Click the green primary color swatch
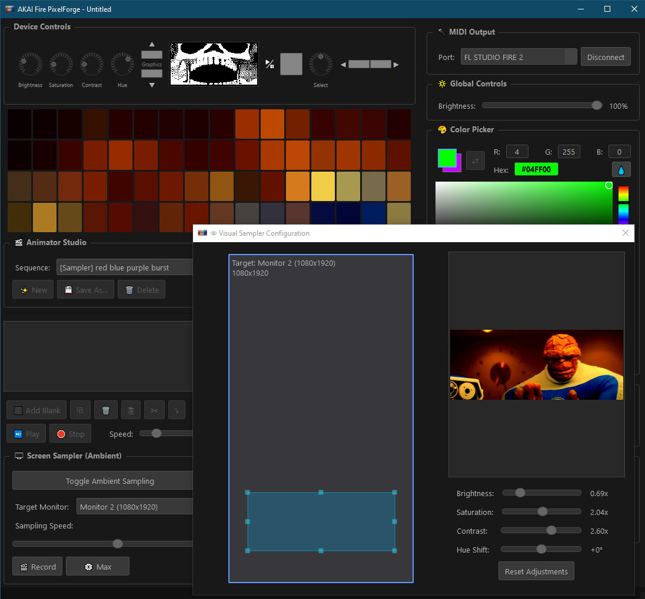Image resolution: width=645 pixels, height=599 pixels. coord(447,158)
